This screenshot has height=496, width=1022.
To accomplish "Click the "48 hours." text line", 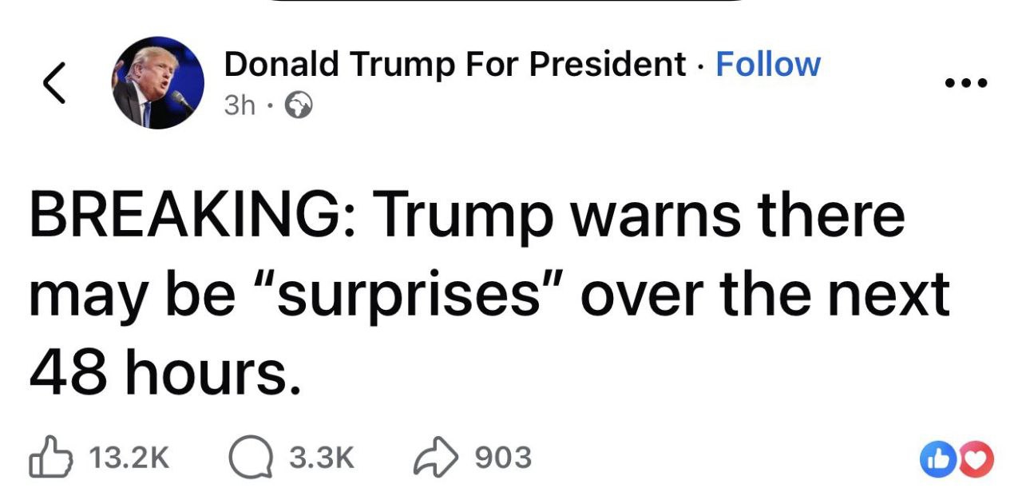I will click(165, 374).
